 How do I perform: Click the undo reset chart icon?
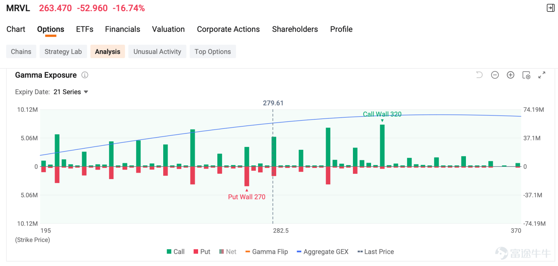(479, 75)
